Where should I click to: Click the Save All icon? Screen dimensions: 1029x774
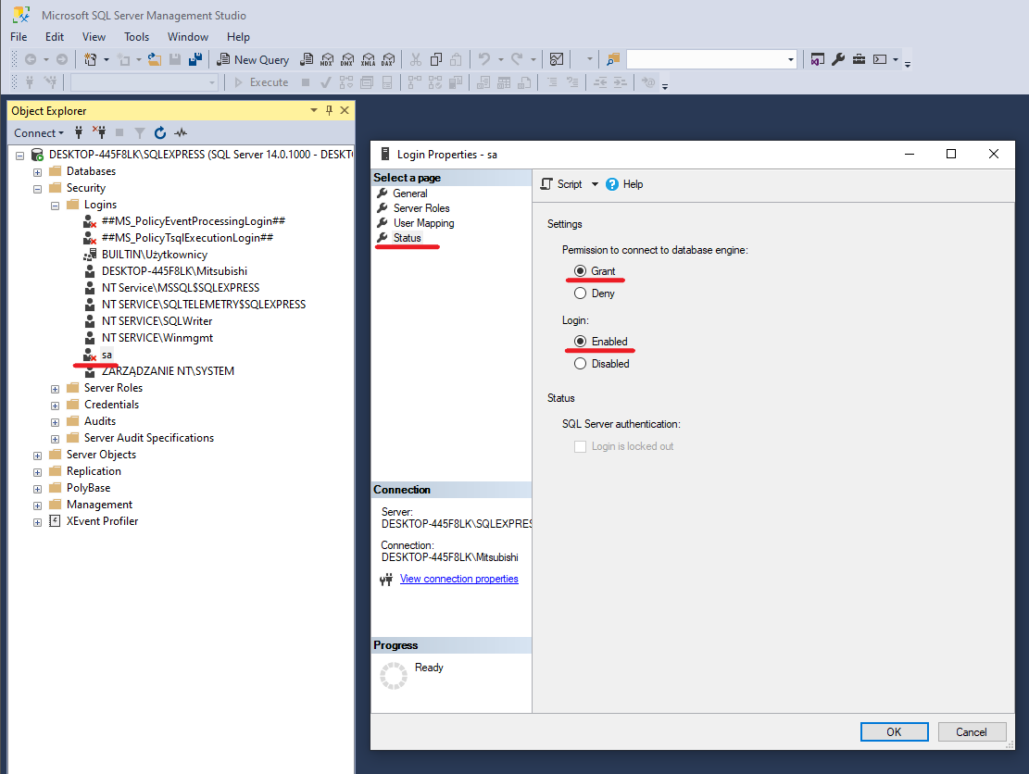click(195, 59)
